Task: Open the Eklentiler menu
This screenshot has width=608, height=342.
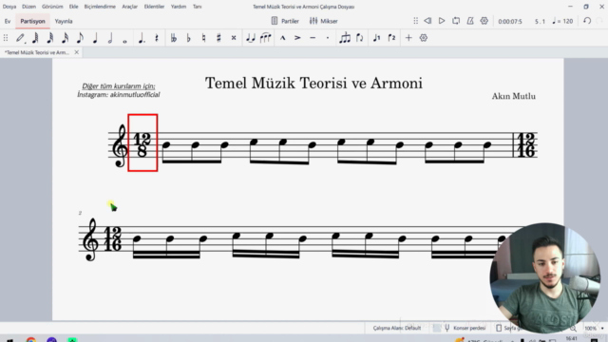Action: pyautogui.click(x=154, y=7)
